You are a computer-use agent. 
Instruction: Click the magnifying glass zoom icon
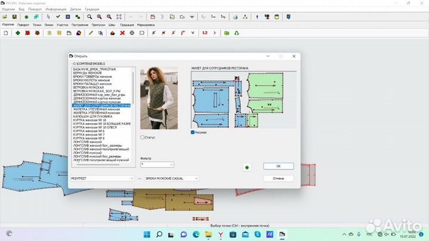click(89, 17)
